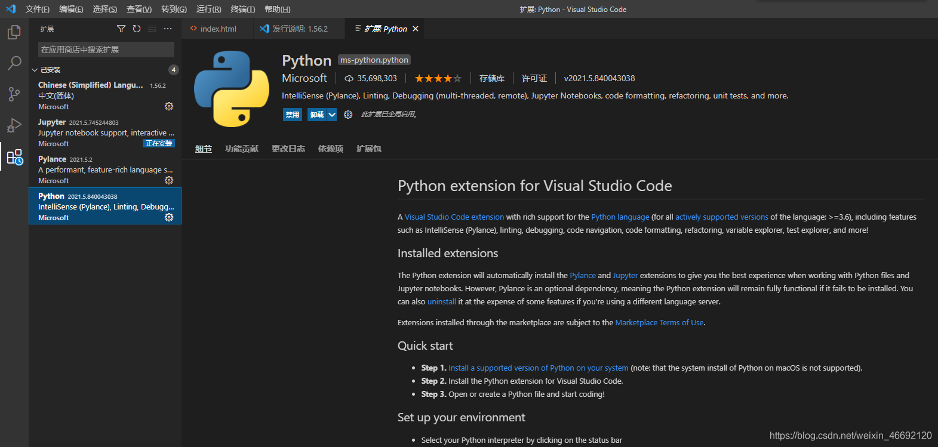The height and width of the screenshot is (447, 938).
Task: Open Run and Debug view
Action: tap(14, 125)
